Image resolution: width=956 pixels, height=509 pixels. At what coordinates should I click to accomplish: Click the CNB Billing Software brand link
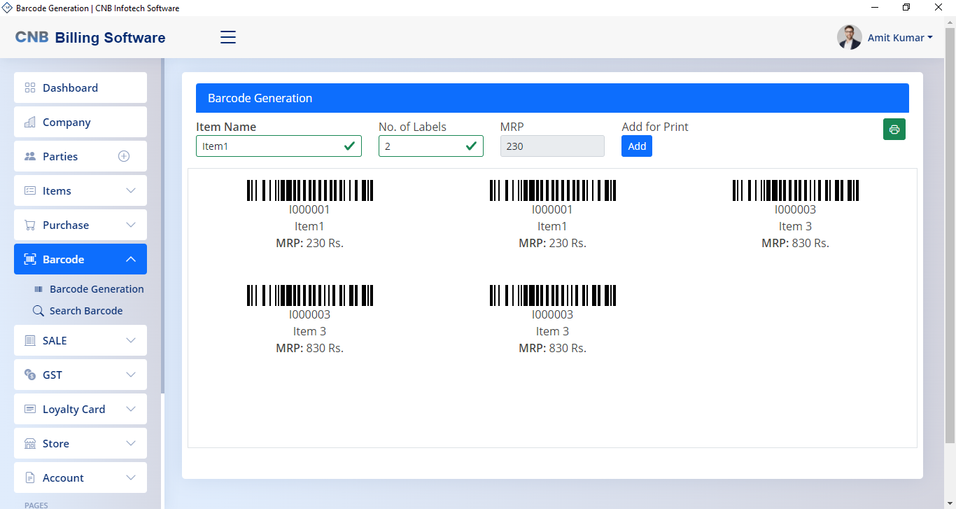pos(90,38)
